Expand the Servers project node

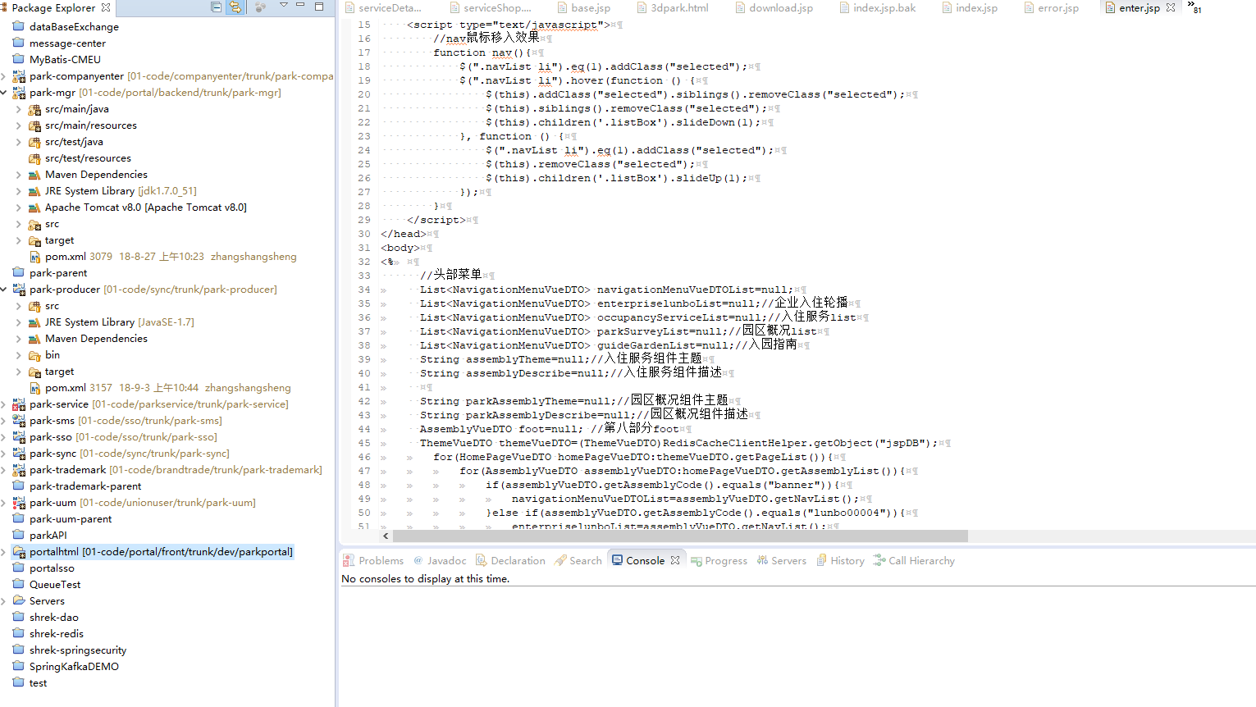click(4, 601)
